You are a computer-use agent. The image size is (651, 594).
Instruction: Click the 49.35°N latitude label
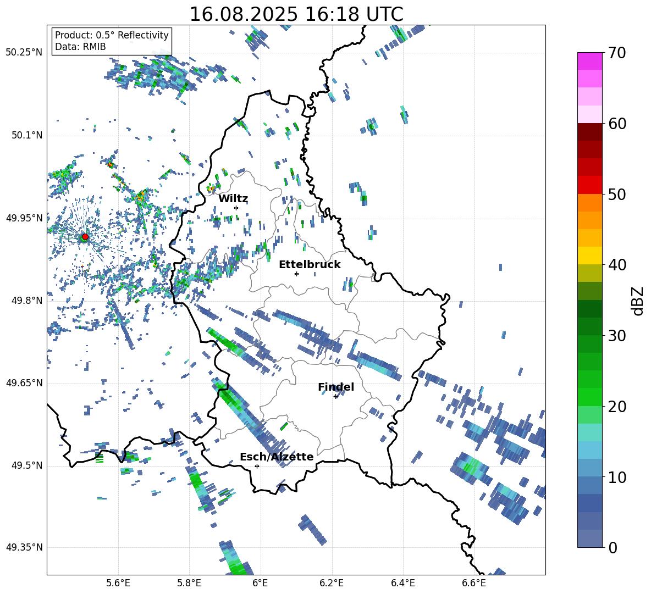[24, 547]
